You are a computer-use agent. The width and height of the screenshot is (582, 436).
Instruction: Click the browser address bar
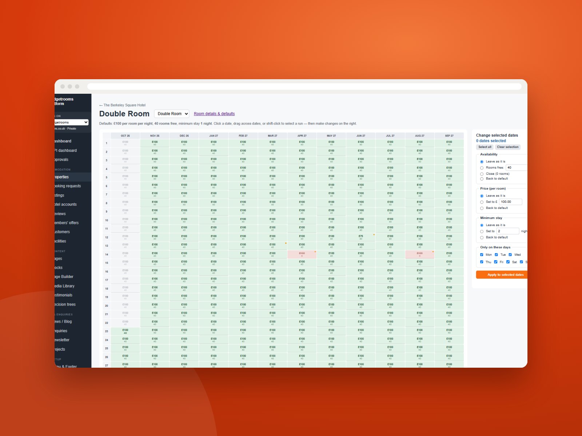pyautogui.click(x=304, y=86)
